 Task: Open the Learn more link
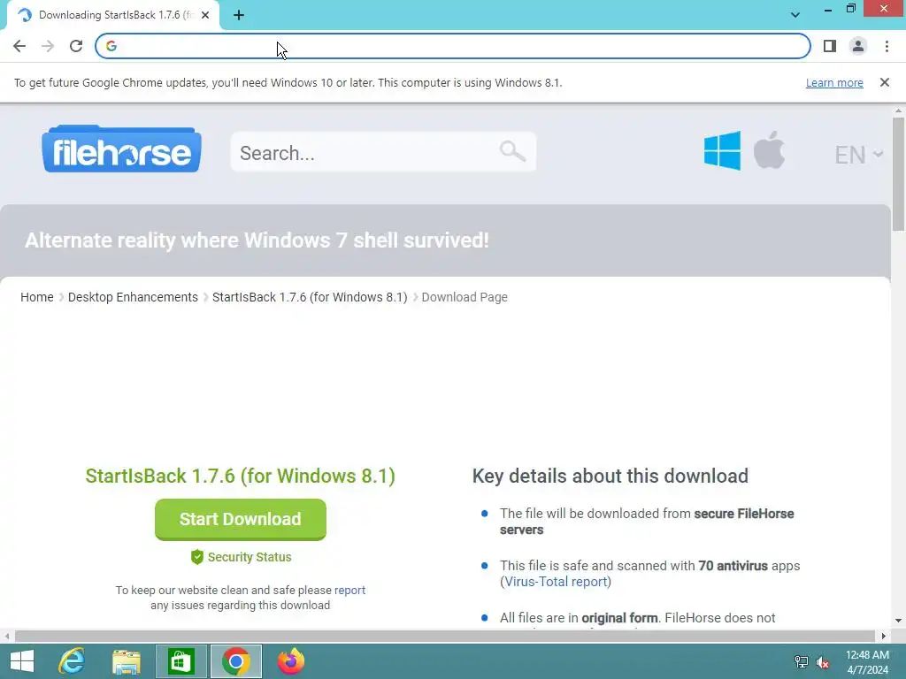(834, 82)
